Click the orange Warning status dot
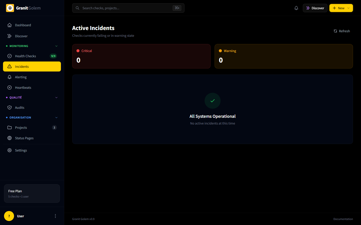Screen dimensions: 361x225 coord(220,51)
